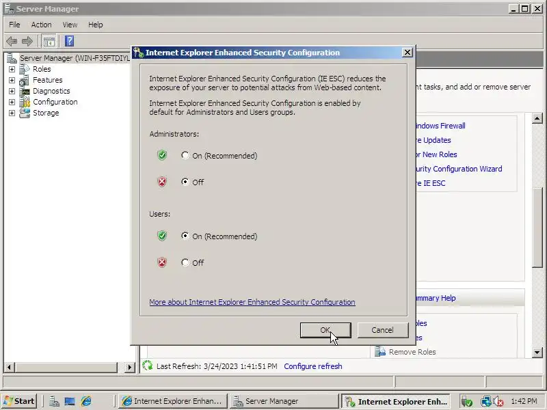The image size is (547, 410).
Task: Toggle the show/hide console tree toolbar icon
Action: click(49, 42)
